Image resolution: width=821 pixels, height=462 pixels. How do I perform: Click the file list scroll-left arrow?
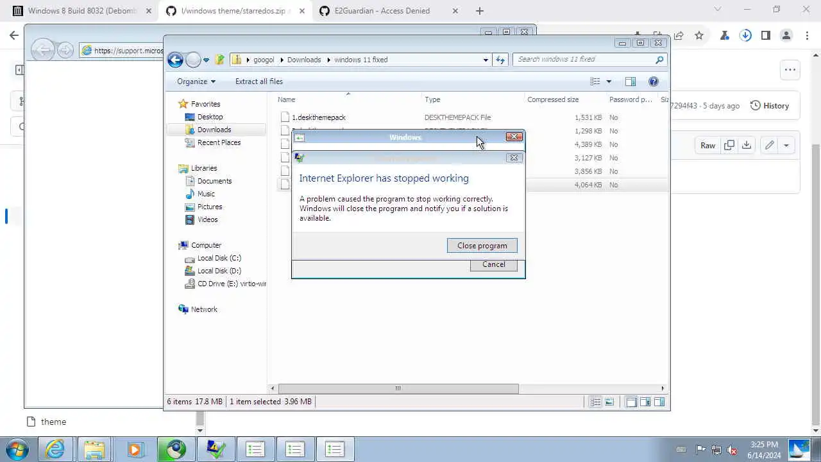[273, 388]
